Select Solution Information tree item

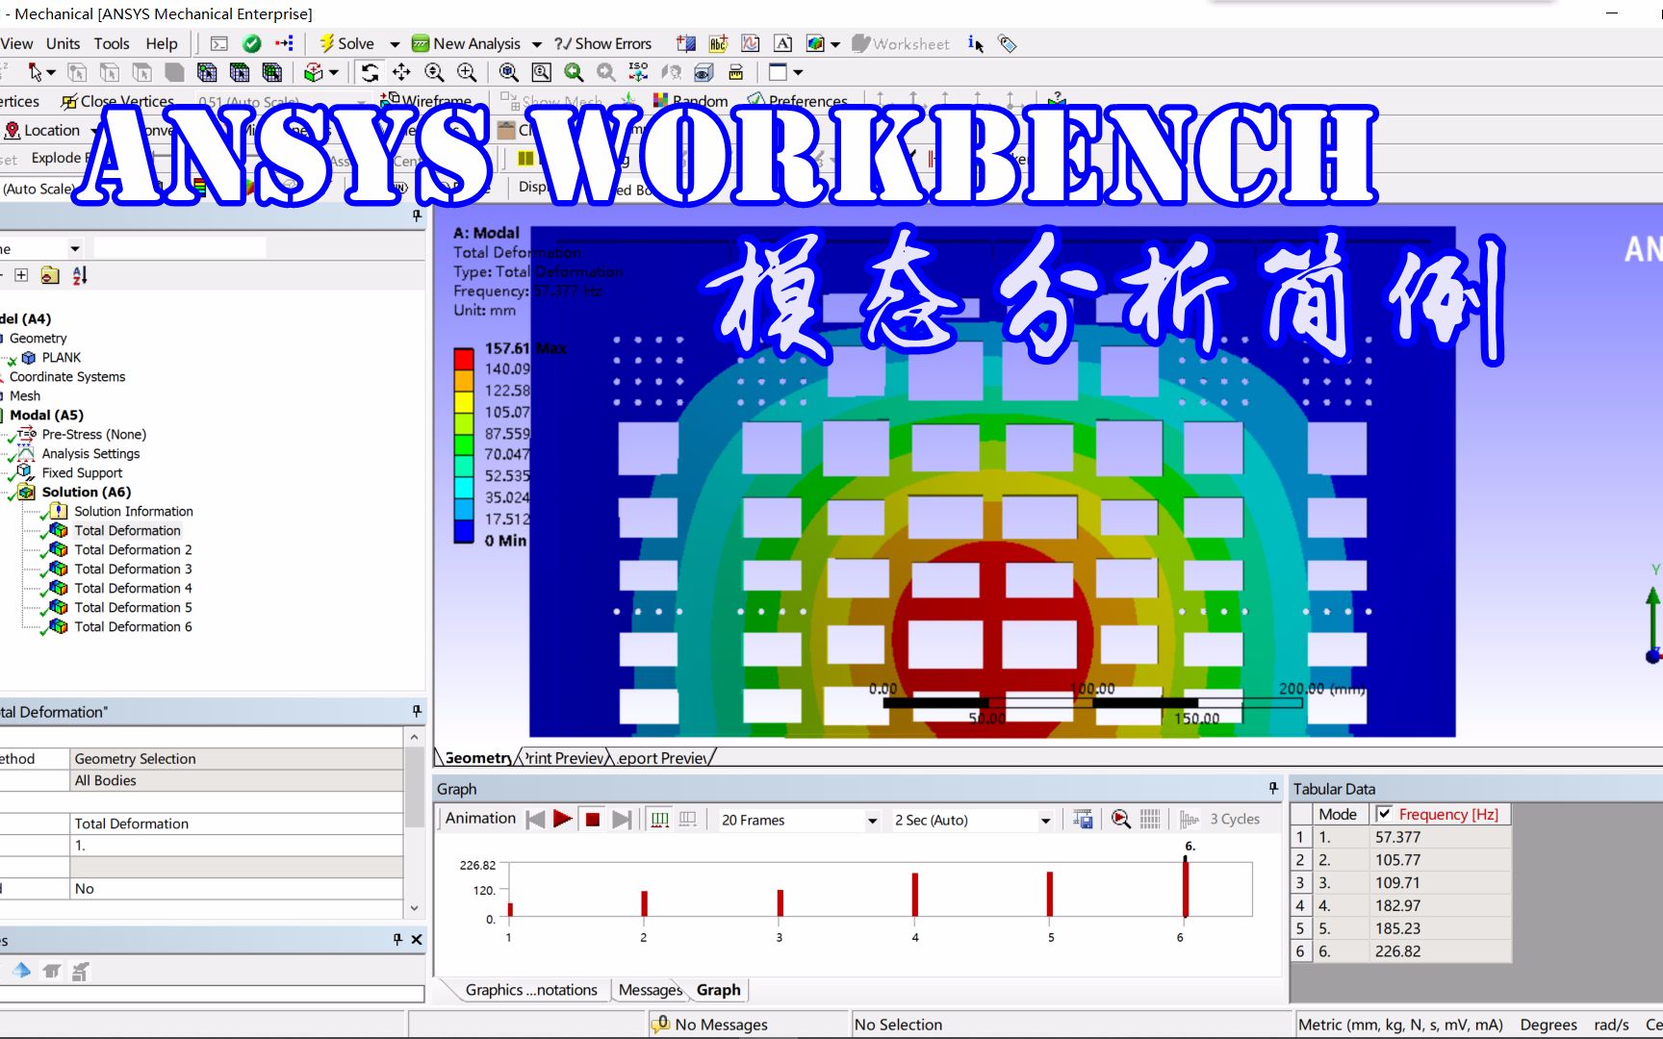pos(134,511)
